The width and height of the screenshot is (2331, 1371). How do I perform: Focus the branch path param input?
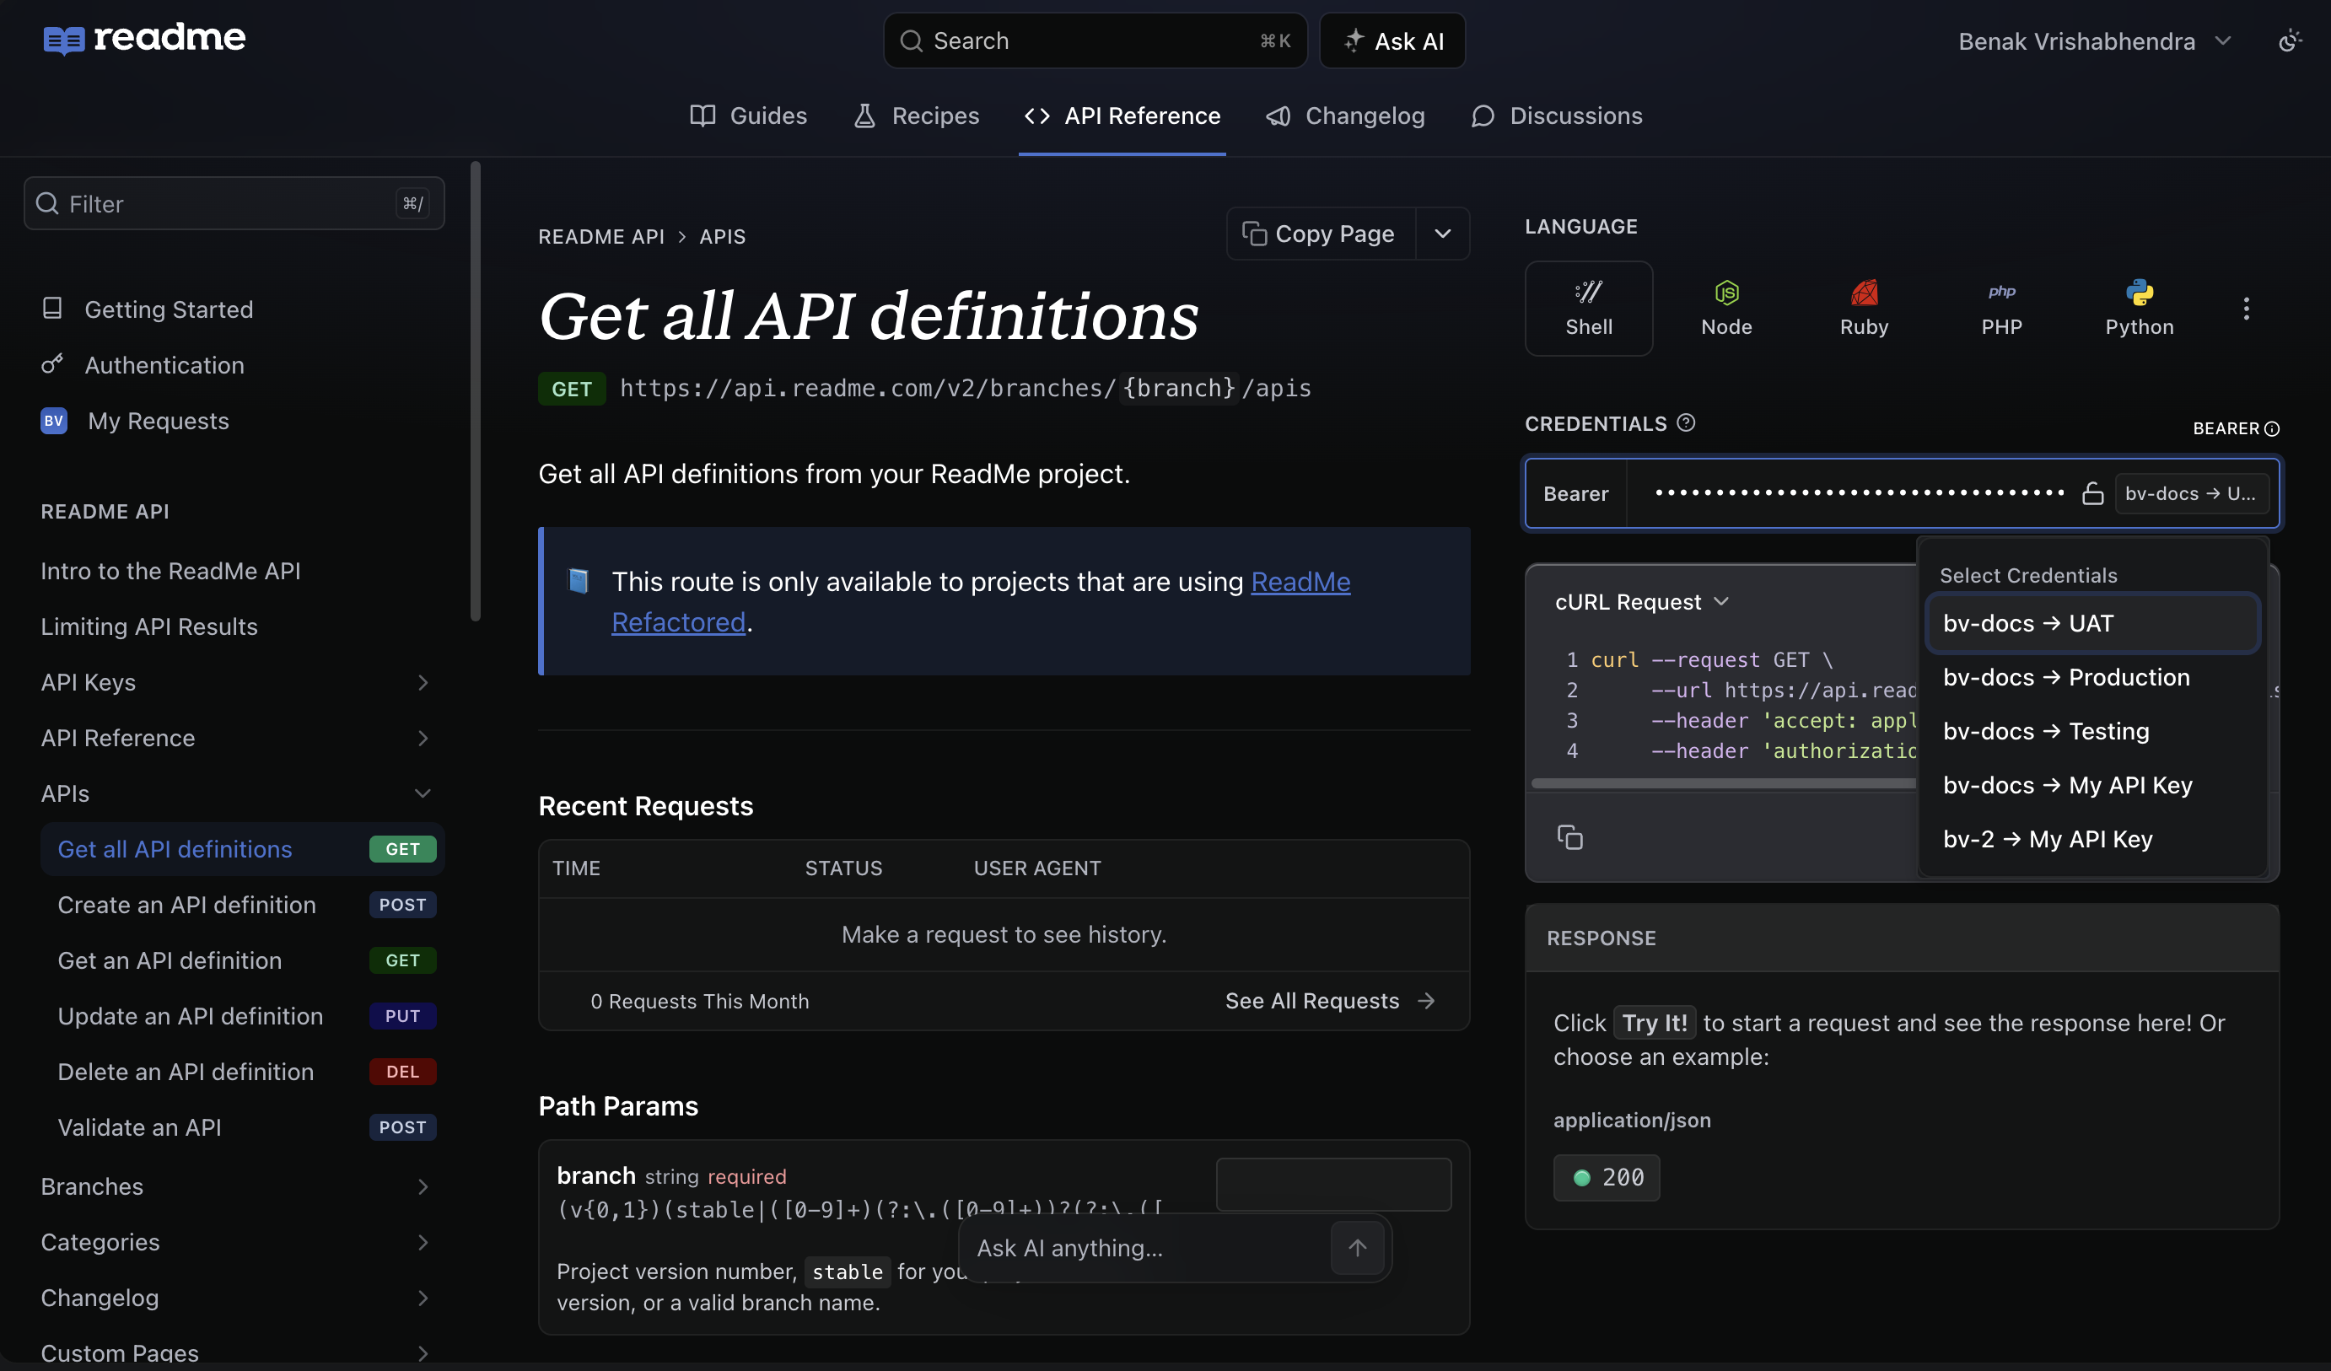point(1333,1184)
